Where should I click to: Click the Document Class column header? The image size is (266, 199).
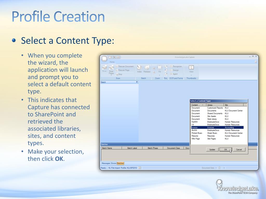pyautogui.click(x=173, y=148)
